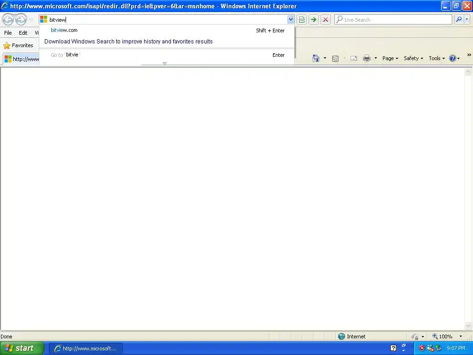Screen dimensions: 473x355
Task: Expand the command bar overflow chevron
Action: pos(469,55)
